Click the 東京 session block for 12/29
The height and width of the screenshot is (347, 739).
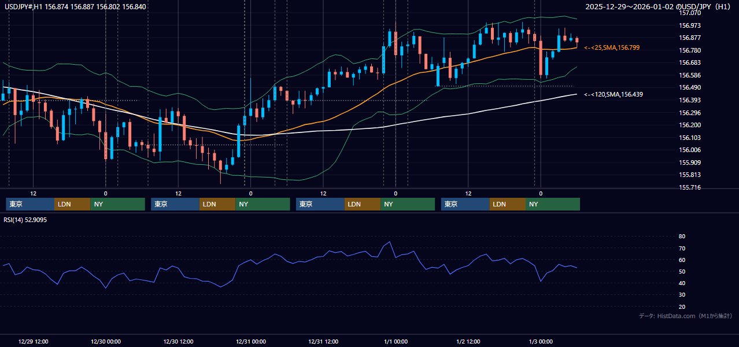30,204
